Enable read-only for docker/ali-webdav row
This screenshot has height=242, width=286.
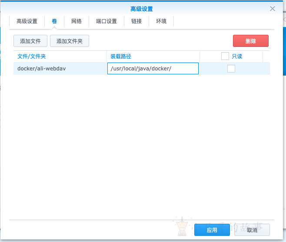[231, 69]
